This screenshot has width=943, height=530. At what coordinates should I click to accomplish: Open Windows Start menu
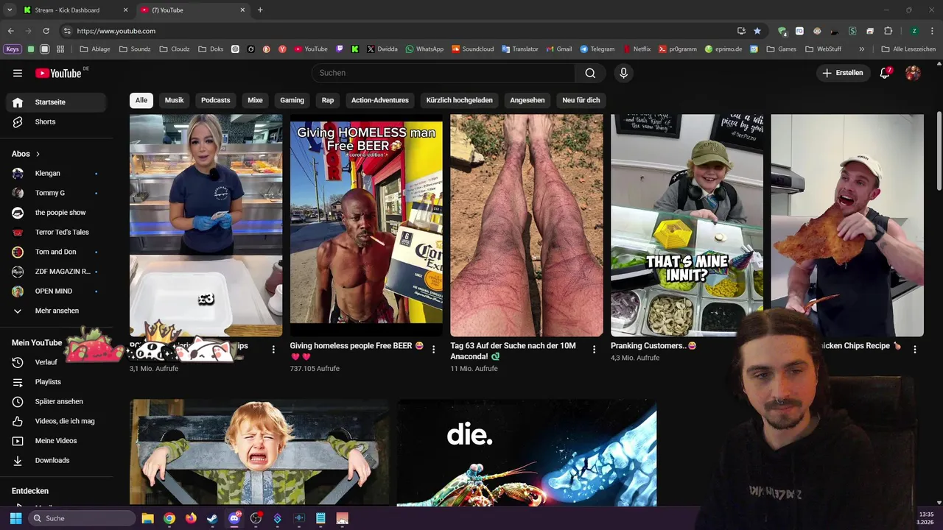coord(15,518)
